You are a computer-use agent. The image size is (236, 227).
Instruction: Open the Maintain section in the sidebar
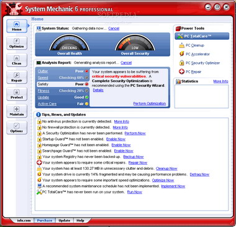(17, 111)
